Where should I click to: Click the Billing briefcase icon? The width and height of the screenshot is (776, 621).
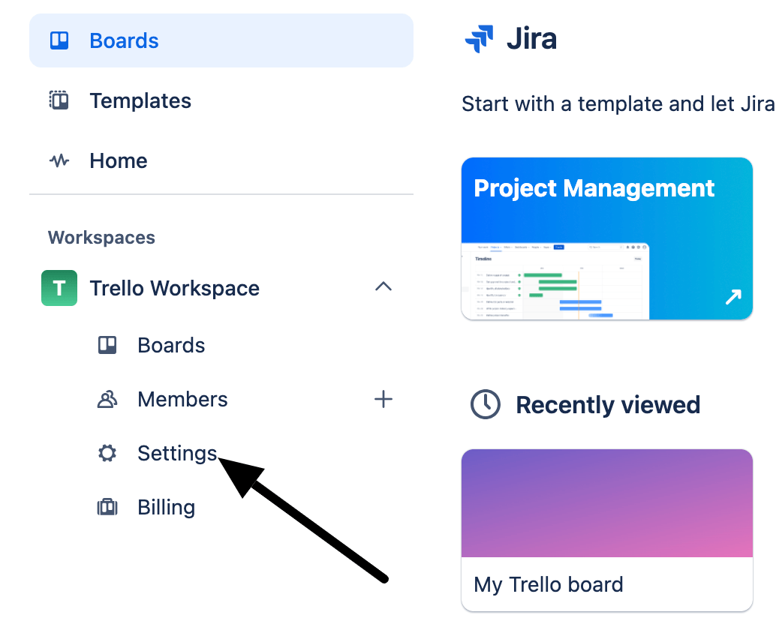point(107,507)
